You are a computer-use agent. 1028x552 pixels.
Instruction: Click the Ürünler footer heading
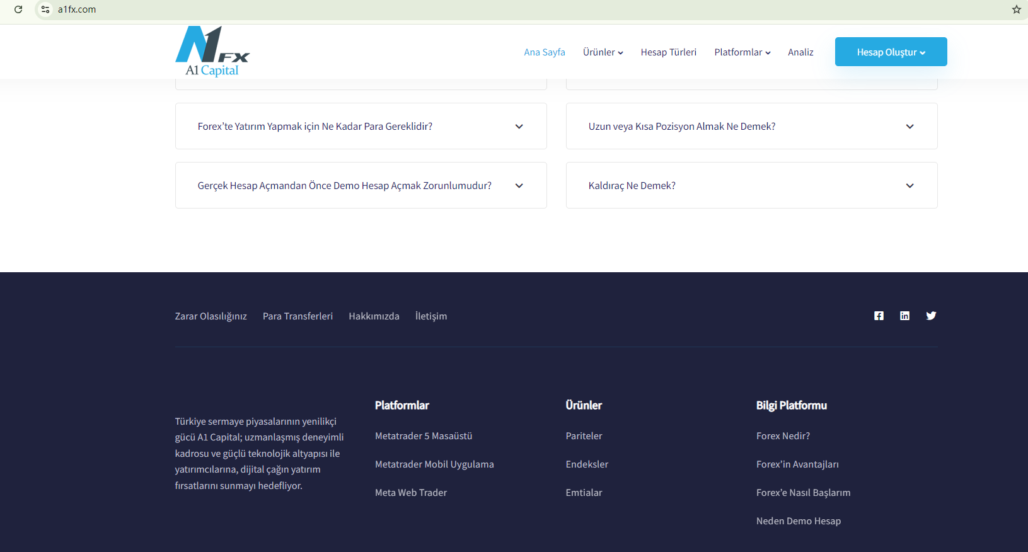click(x=584, y=405)
